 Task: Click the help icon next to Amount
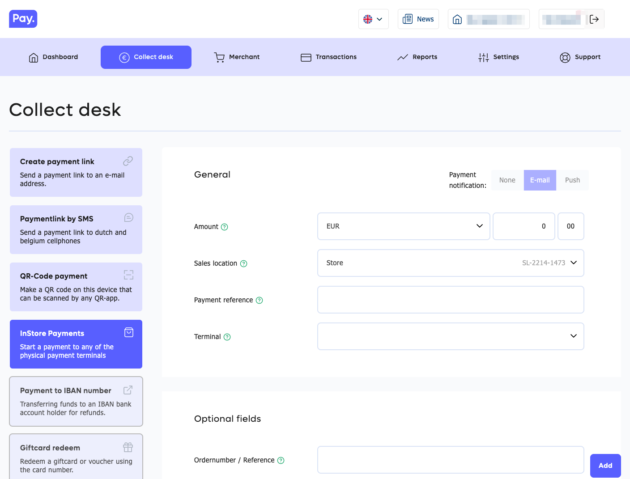coord(225,227)
